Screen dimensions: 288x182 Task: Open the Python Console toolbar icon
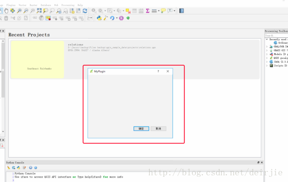coord(99,18)
